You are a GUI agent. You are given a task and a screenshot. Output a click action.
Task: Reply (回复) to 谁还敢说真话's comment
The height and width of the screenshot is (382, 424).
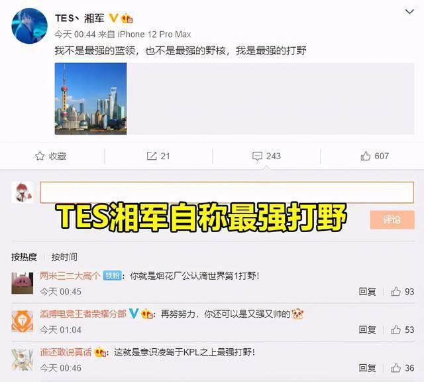(367, 368)
